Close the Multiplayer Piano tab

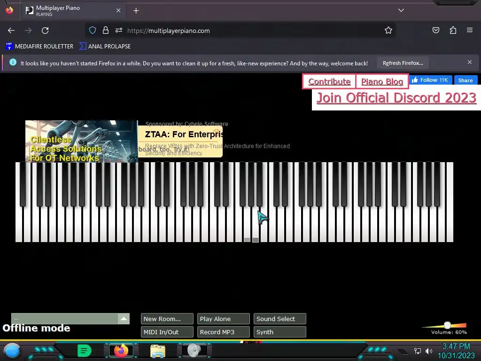[x=118, y=10]
